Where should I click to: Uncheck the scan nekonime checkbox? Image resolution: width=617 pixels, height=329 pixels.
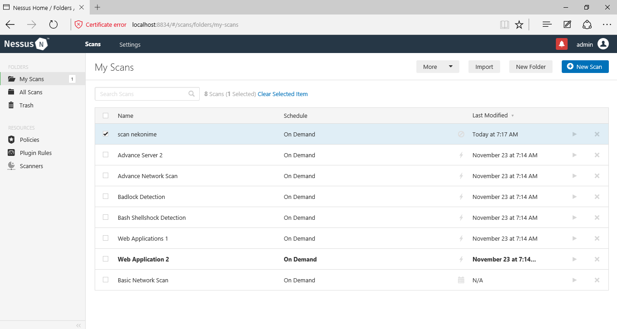(106, 134)
